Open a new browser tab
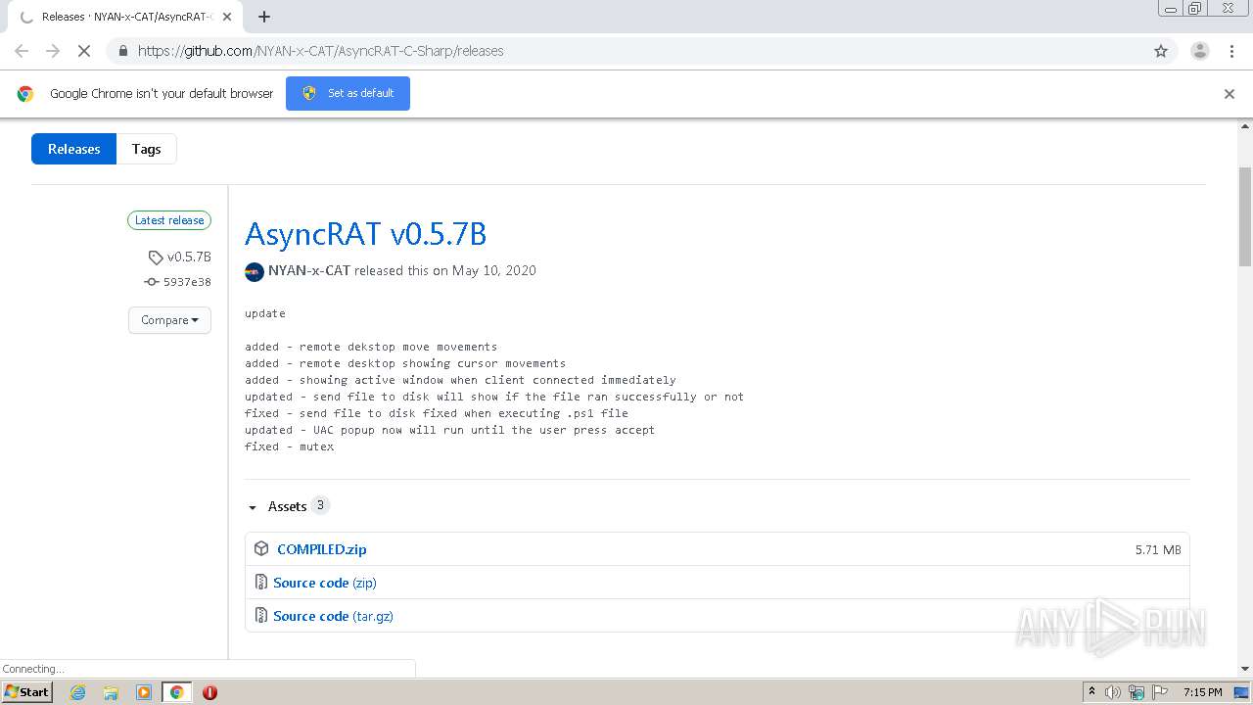The image size is (1253, 705). (264, 17)
